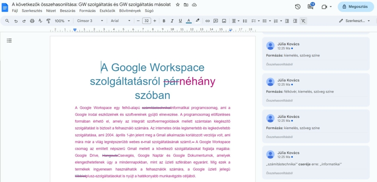Star the document title
Screen dimensions: 377x182
[x=178, y=4]
